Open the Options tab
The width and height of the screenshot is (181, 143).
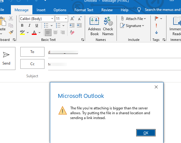tap(60, 10)
